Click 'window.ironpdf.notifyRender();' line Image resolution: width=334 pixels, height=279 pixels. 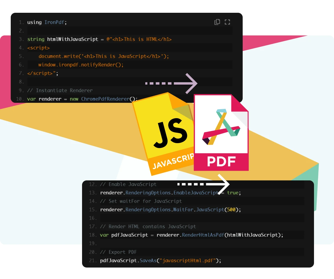pos(81,65)
